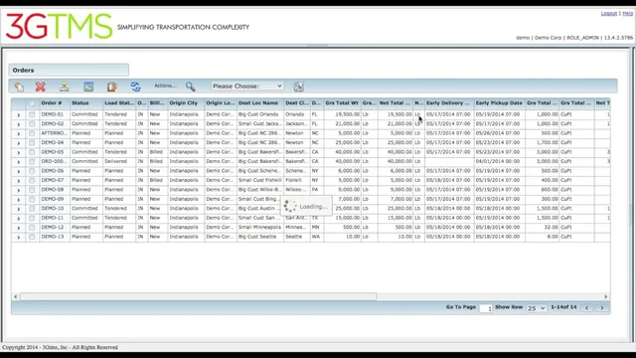
Task: Click the Small Minneapolis destination cell
Action: tap(260, 228)
